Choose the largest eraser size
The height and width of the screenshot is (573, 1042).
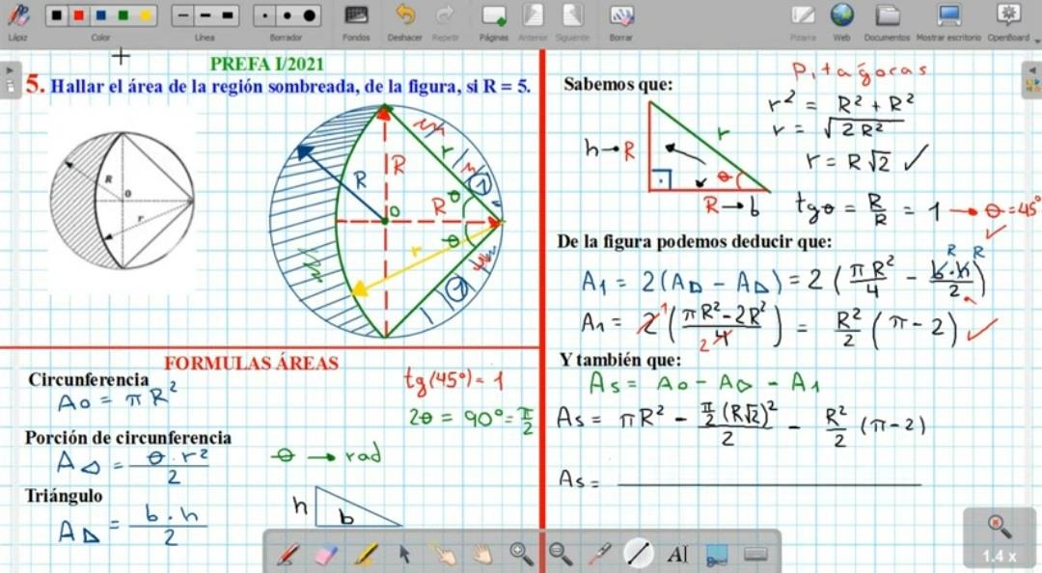point(309,16)
